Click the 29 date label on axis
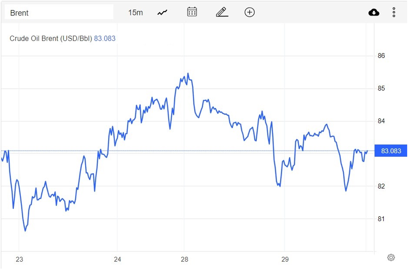Viewport: 408px width, 269px height. click(x=284, y=259)
